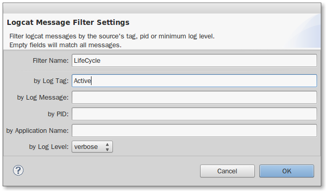Focus the Filter Name field containing LifeCycle
326x191 pixels.
pos(194,60)
